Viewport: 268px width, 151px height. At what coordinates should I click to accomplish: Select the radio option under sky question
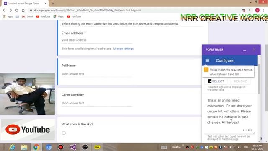click(x=64, y=133)
